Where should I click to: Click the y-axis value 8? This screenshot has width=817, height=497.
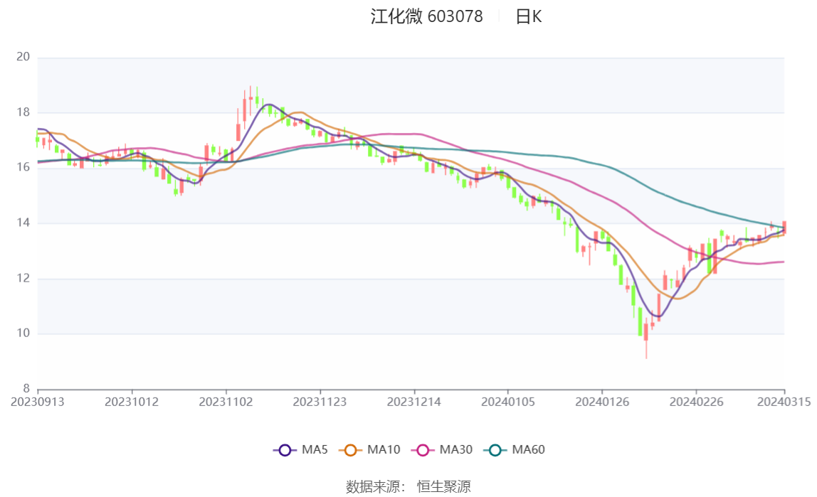tap(26, 388)
